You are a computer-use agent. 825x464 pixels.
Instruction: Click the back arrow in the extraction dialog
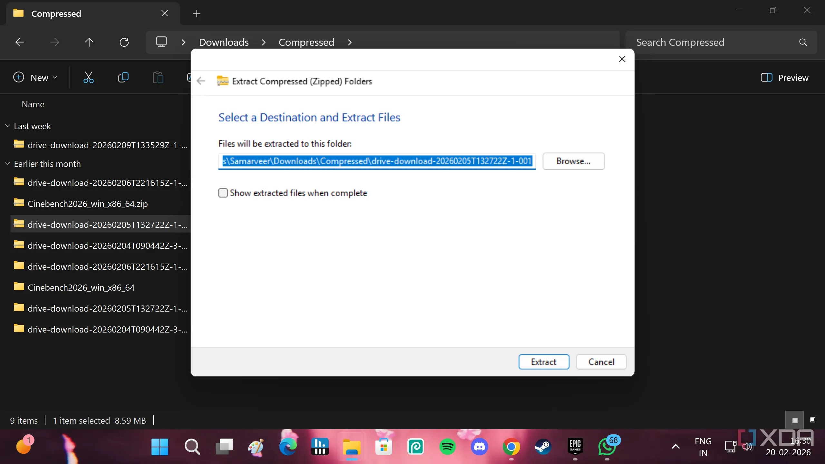[x=200, y=81]
